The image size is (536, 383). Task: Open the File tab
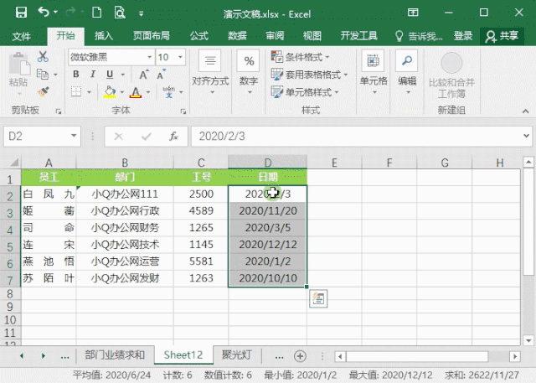click(x=21, y=36)
